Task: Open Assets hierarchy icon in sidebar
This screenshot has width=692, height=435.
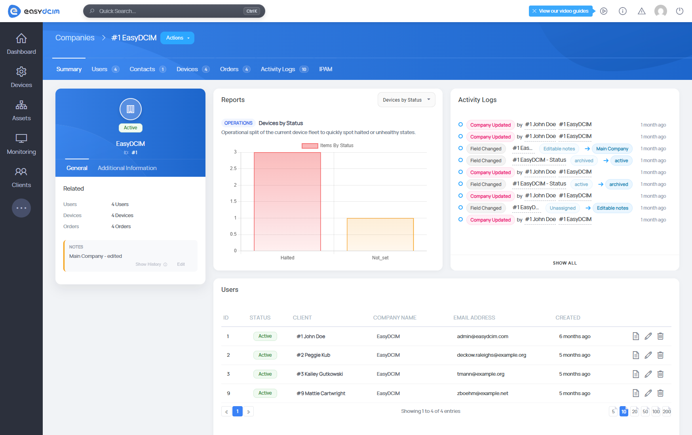Action: 21,105
